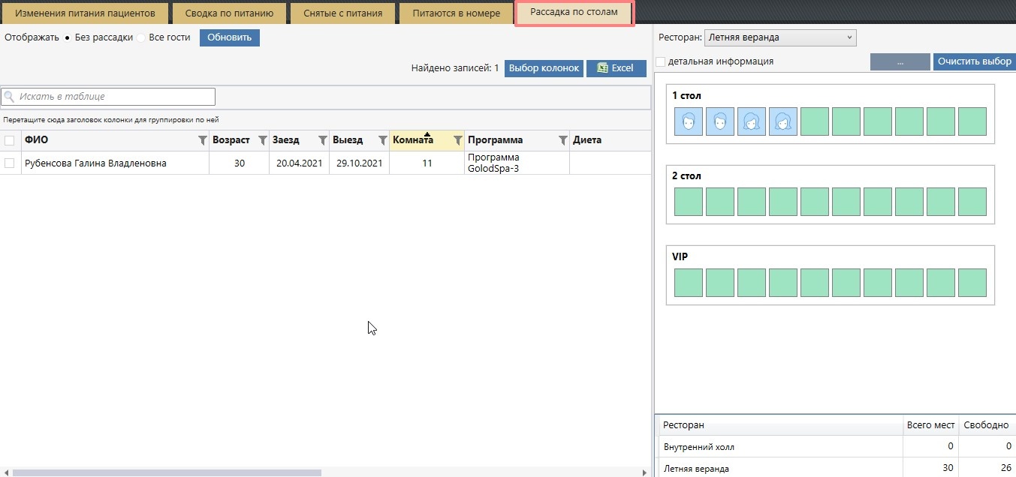Viewport: 1016px width, 477px height.
Task: Select the Без рассадки radio option
Action: click(68, 37)
